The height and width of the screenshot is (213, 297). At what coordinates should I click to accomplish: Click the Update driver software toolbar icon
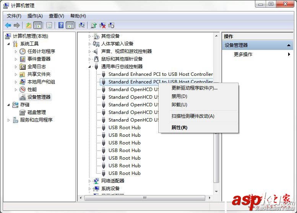coord(93,25)
